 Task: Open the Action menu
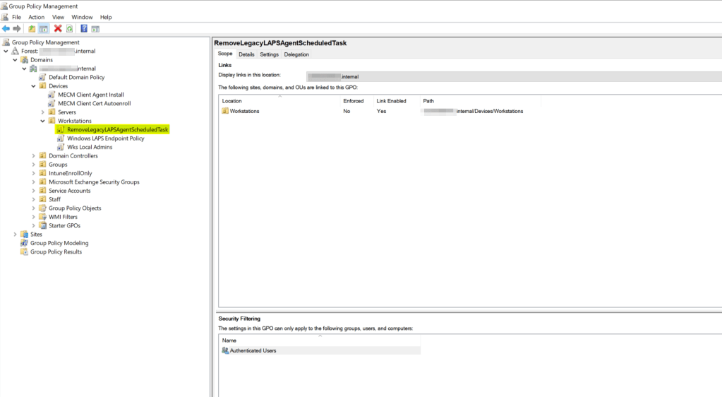[x=36, y=17]
